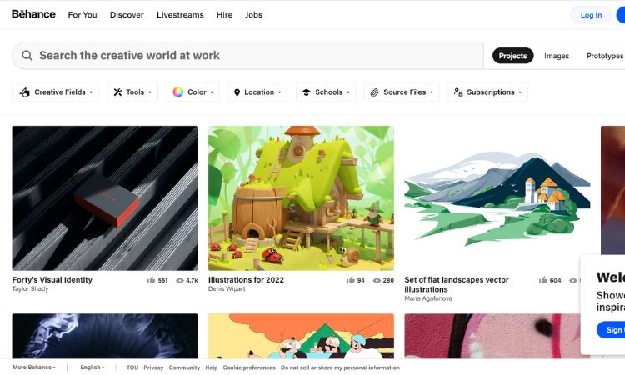Open the Help footer link
The height and width of the screenshot is (375, 625).
point(212,367)
